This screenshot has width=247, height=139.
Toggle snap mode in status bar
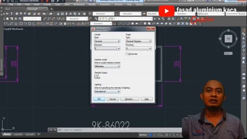154,135
